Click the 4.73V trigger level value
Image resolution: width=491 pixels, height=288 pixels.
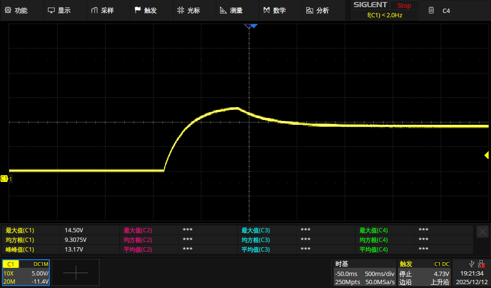442,274
